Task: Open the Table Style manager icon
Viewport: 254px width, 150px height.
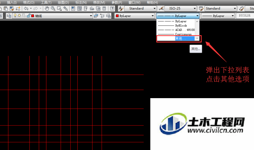Action: (x=201, y=8)
